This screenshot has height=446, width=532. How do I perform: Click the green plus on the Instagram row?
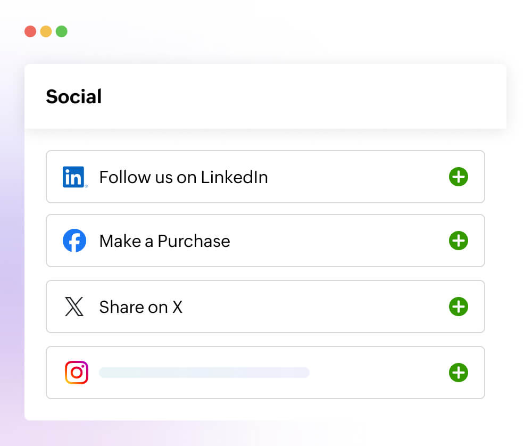(458, 373)
